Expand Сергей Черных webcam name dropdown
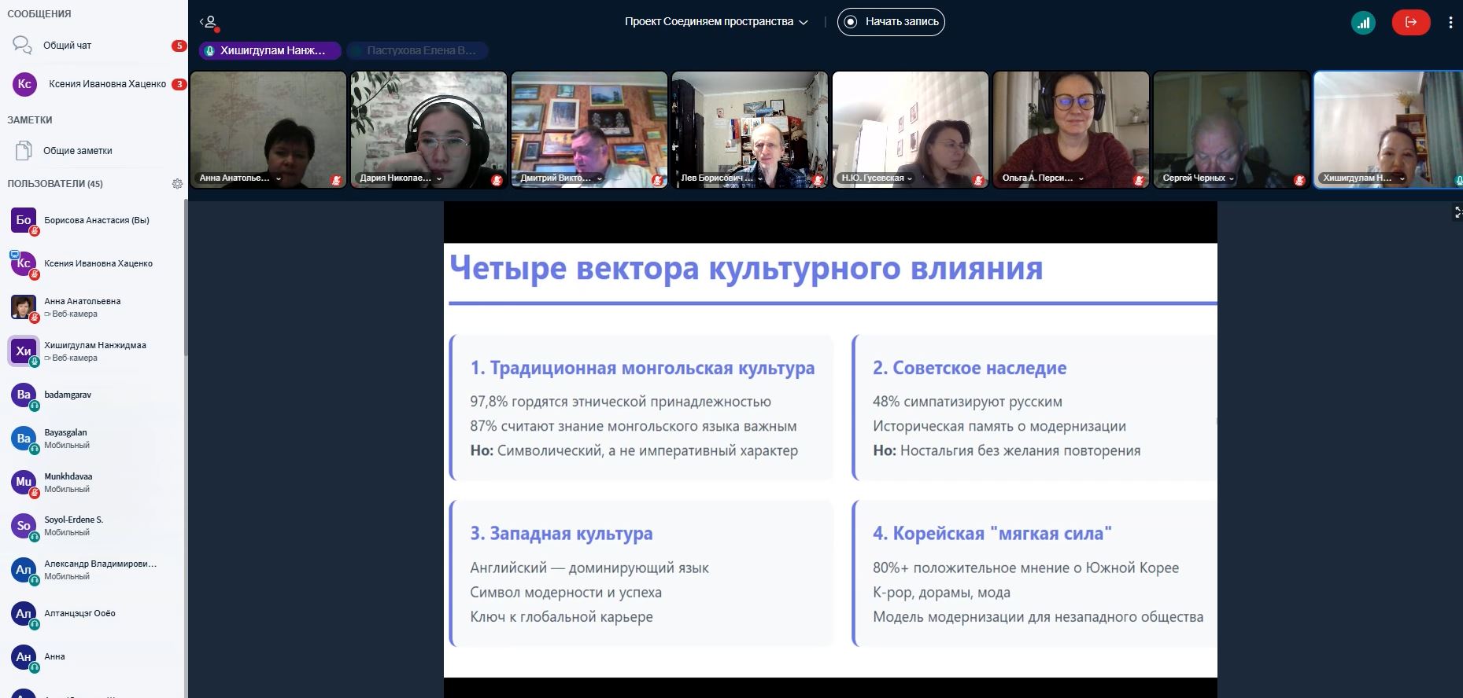The image size is (1463, 698). pyautogui.click(x=1231, y=178)
